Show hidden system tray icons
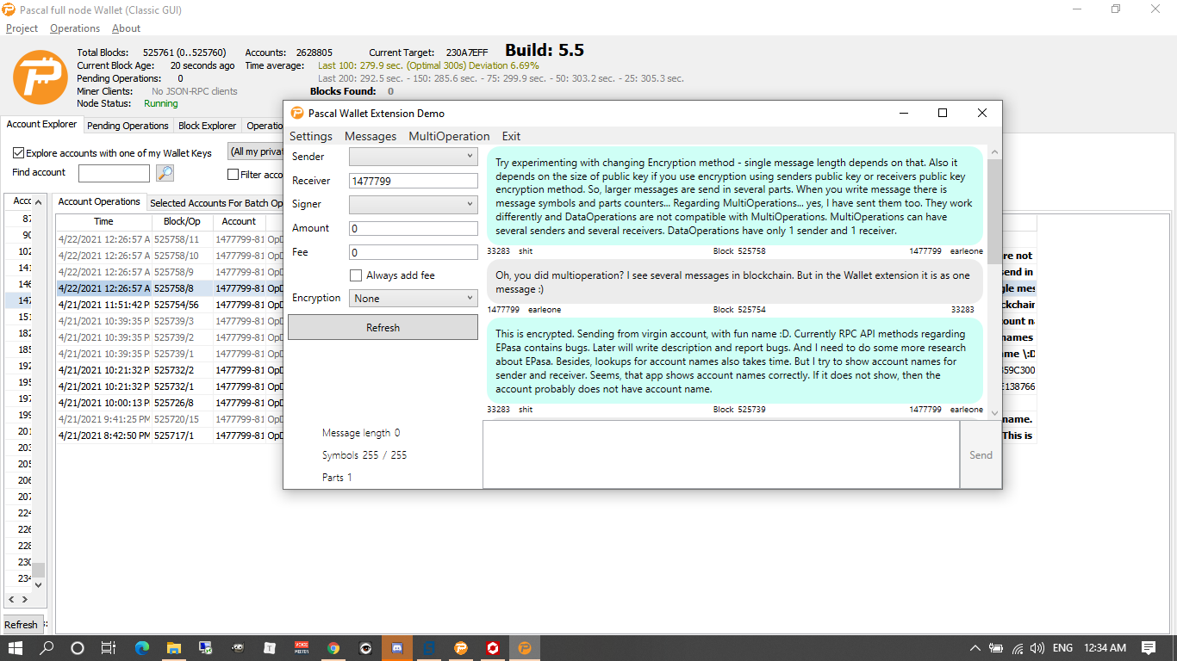Screen dimensions: 1177x661 (975, 648)
